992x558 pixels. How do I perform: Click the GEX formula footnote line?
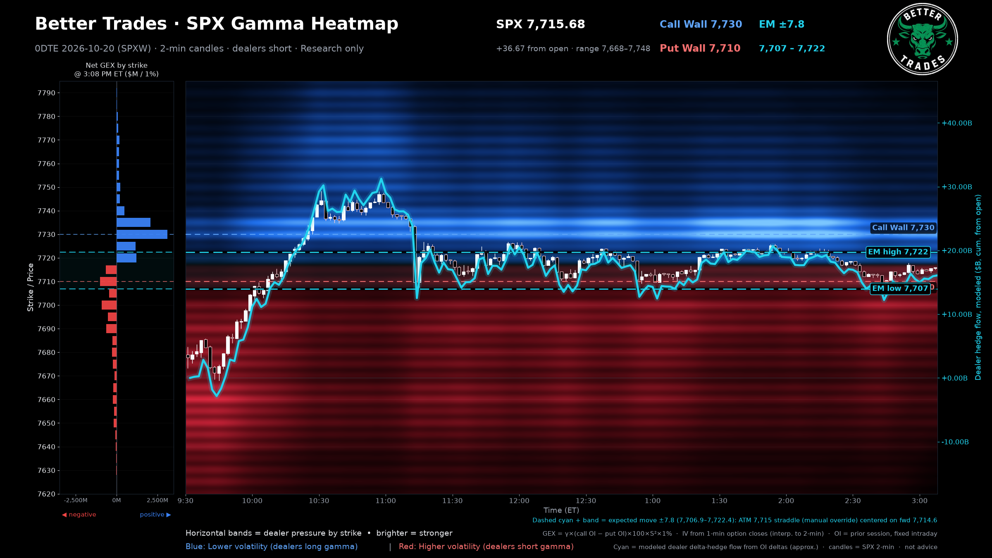click(740, 534)
